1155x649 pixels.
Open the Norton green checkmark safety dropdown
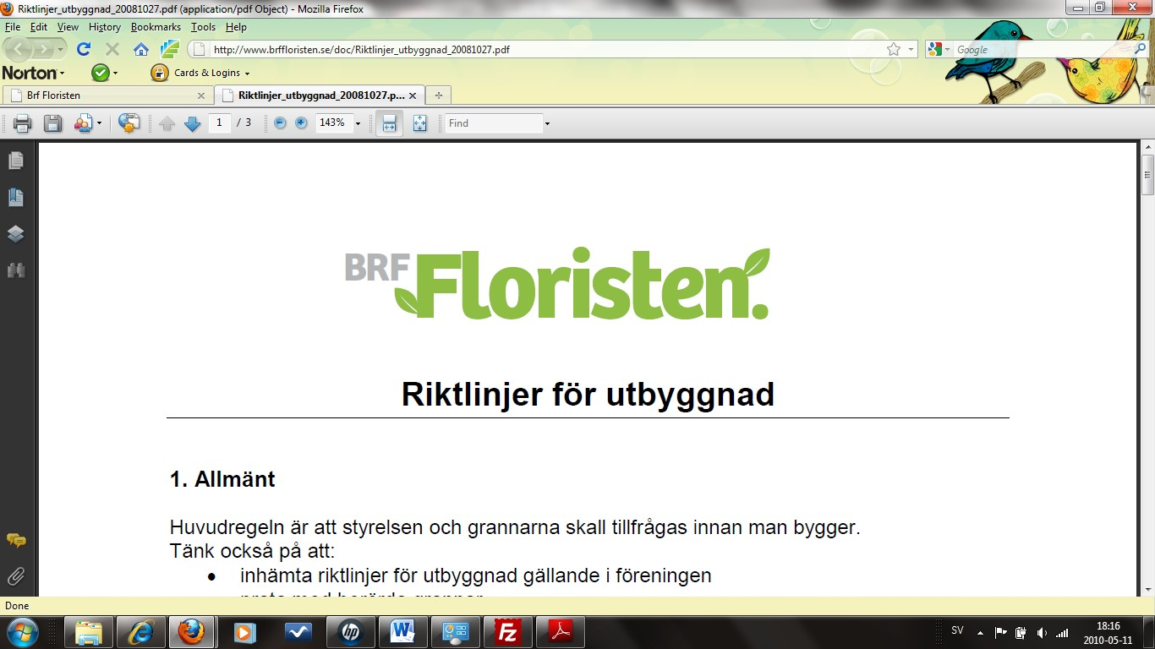(x=105, y=73)
